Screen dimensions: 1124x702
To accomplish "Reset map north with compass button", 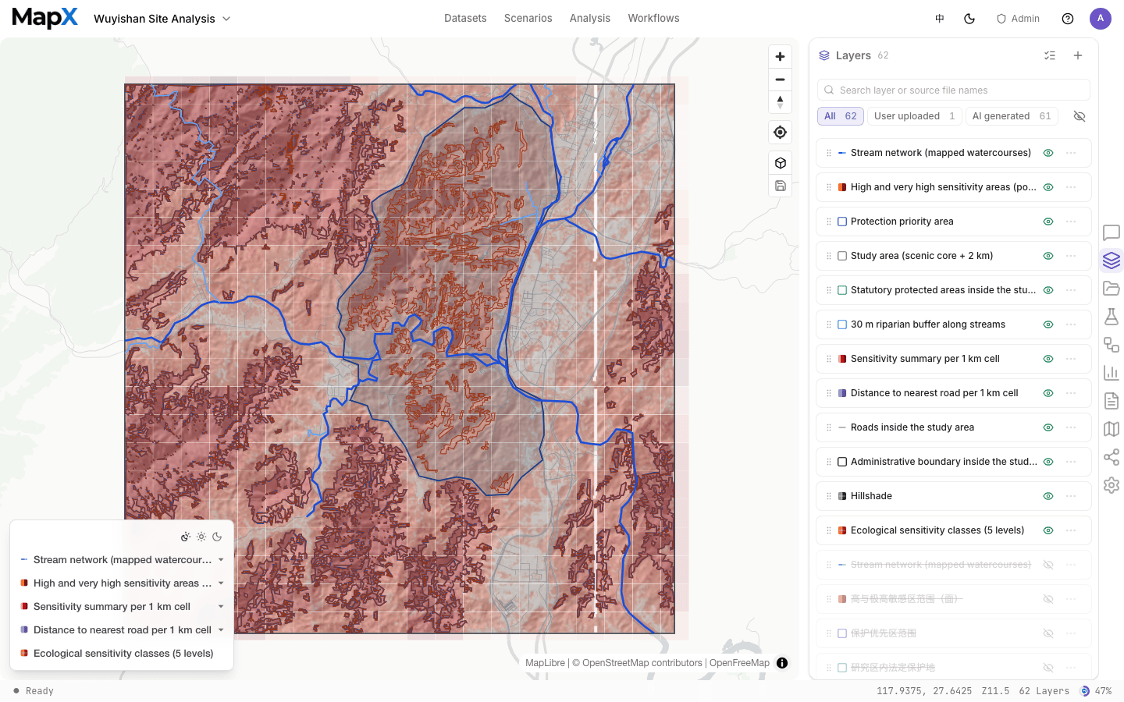I will pyautogui.click(x=780, y=102).
